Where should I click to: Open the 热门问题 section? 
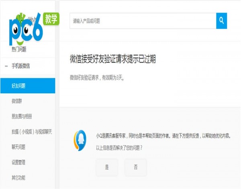point(19,49)
